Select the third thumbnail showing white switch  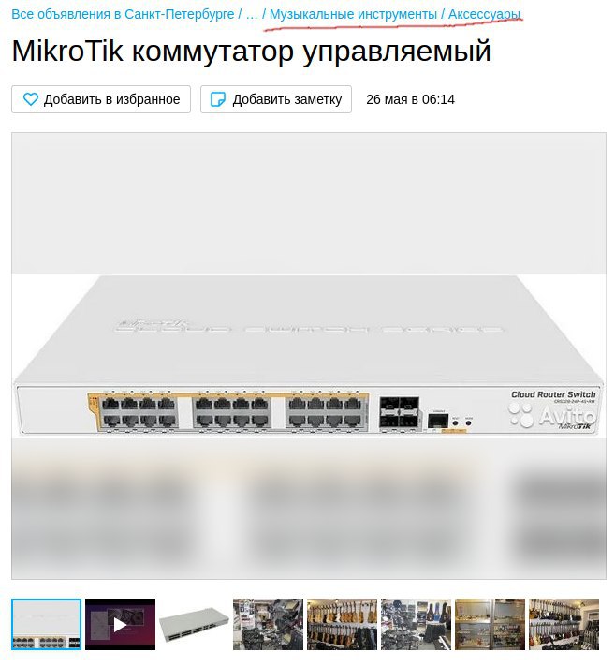pyautogui.click(x=194, y=625)
